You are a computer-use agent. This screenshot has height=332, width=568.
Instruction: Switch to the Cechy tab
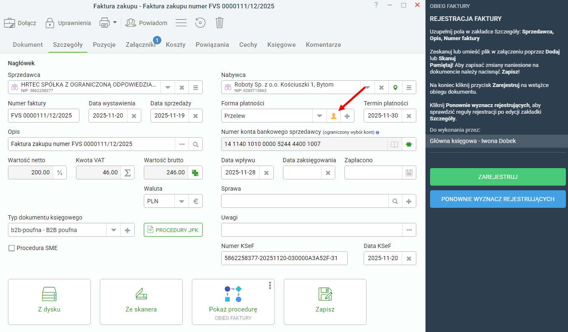[248, 45]
